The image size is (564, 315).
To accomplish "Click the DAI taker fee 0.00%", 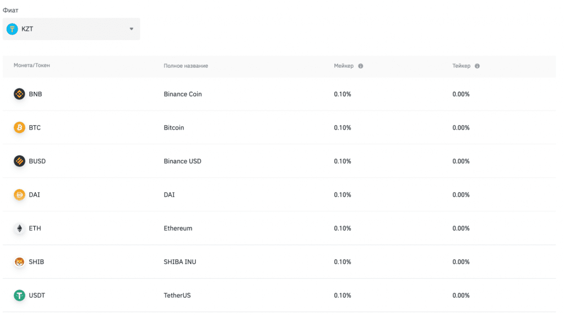I will click(461, 195).
